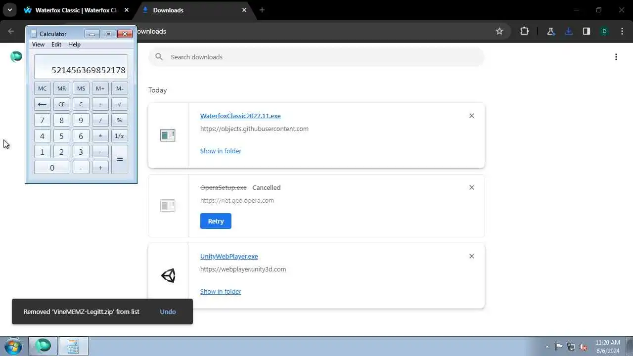Open downloads page more actions menu
Viewport: 633px width, 356px height.
click(x=616, y=57)
